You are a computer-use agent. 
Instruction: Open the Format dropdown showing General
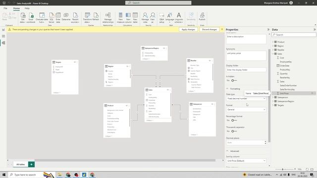tap(246, 109)
